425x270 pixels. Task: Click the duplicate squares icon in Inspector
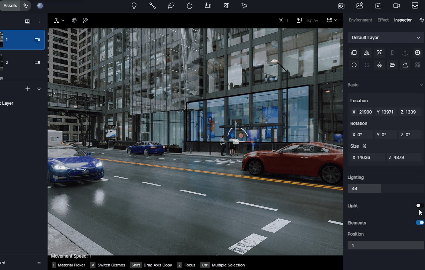click(354, 53)
